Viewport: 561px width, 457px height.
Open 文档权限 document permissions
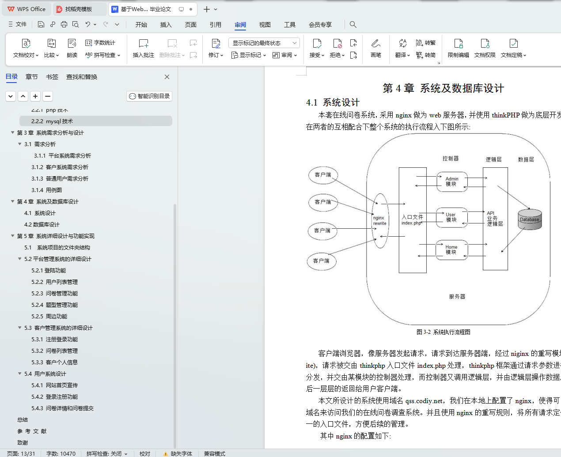tap(485, 49)
